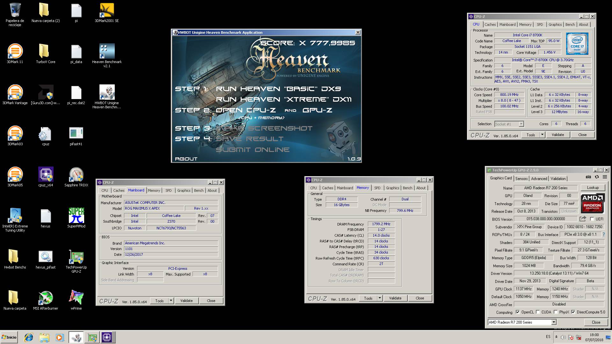Open Intel Extreme Tuning Utility icon
The width and height of the screenshot is (612, 344).
click(x=15, y=220)
